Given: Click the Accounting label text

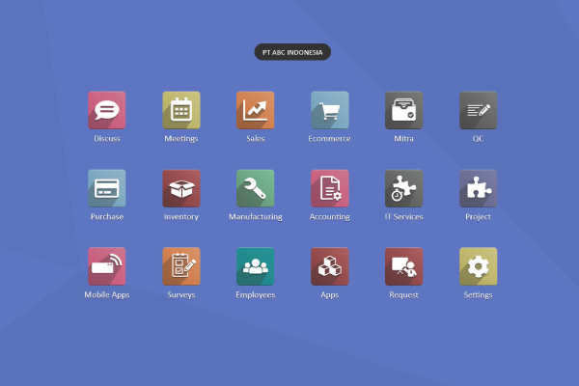Looking at the screenshot, I should (x=330, y=217).
